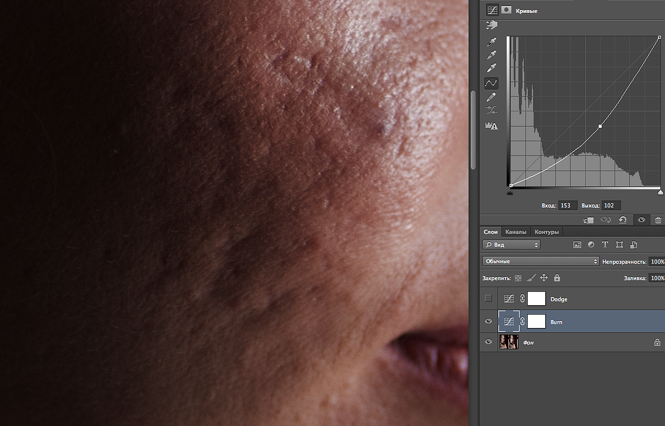
Task: Reset Curves to adjustment defaults
Action: (x=623, y=219)
